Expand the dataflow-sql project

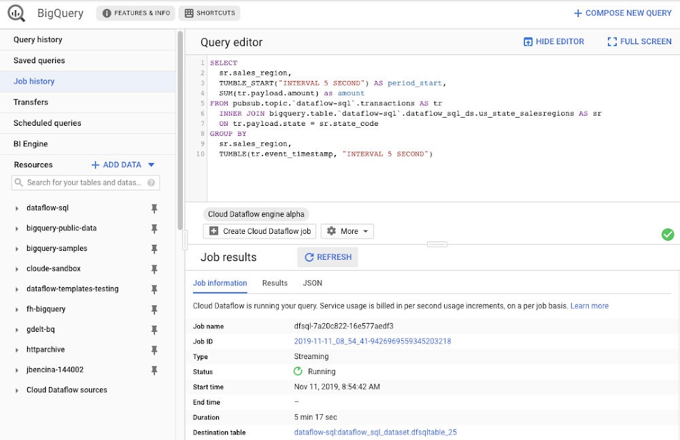click(x=17, y=208)
